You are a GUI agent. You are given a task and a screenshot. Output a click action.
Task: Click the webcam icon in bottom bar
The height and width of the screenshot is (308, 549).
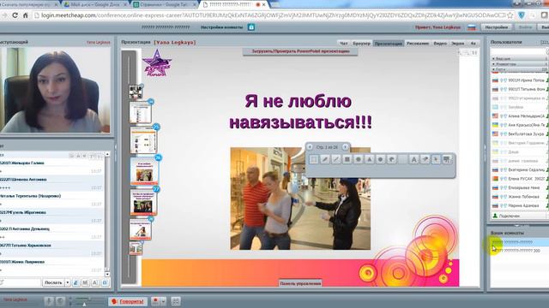tap(60, 301)
